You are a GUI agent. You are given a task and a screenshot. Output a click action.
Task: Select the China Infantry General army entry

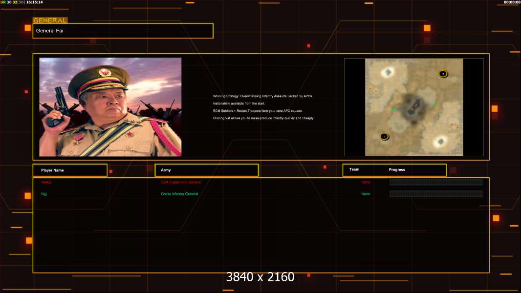tap(179, 194)
